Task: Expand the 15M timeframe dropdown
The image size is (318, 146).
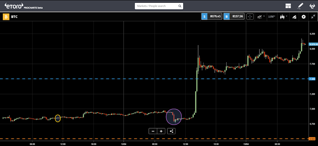Action: (271, 16)
